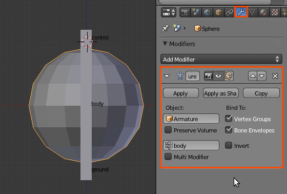Image resolution: width=287 pixels, height=194 pixels.
Task: Open the editor type selector
Action: pyautogui.click(x=169, y=12)
